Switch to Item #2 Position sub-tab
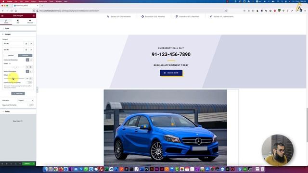Image resolution: width=308 pixels, height=173 pixels. click(25, 55)
